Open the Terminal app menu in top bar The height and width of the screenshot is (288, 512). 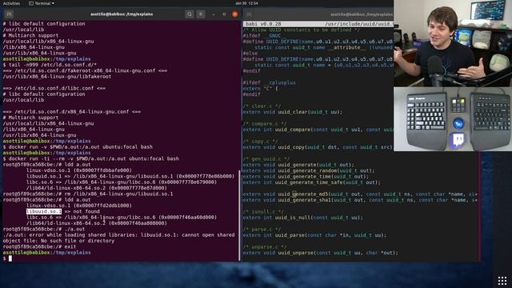pyautogui.click(x=42, y=3)
